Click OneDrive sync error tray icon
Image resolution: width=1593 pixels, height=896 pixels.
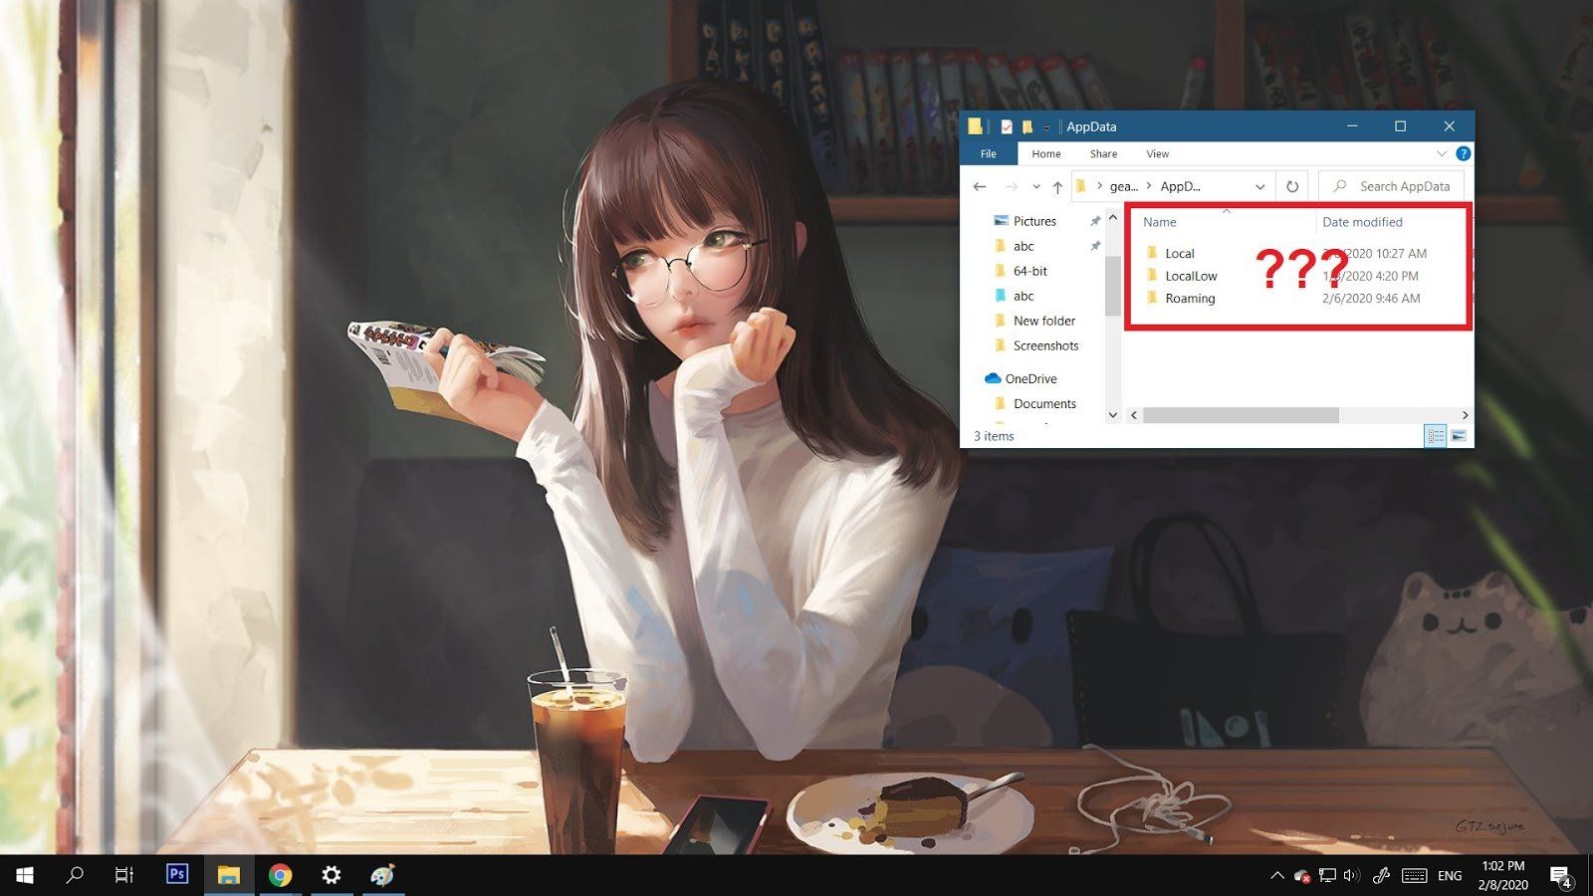coord(1302,876)
